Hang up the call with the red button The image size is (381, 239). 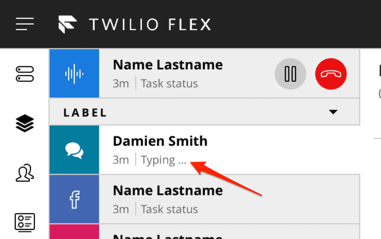point(331,74)
